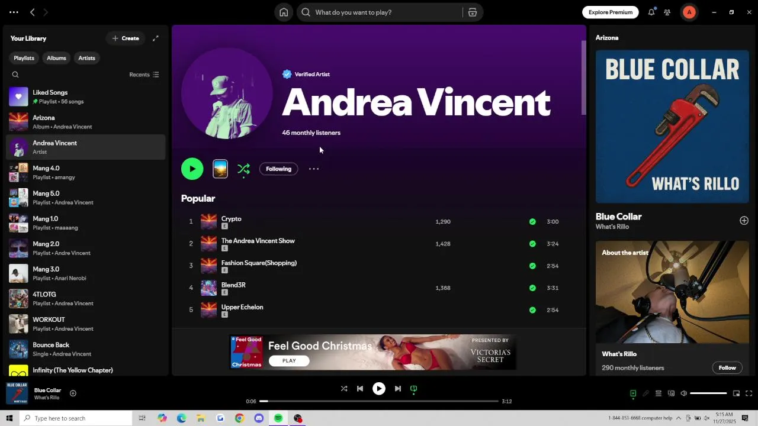Open the Now Playing view icon
The image size is (758, 426).
(633, 393)
